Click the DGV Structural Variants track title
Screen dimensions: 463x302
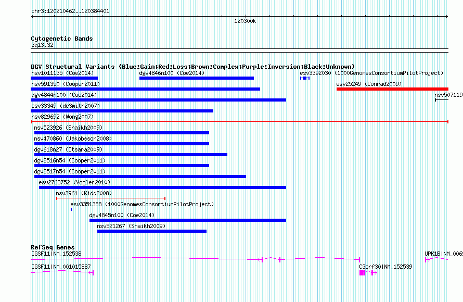coord(193,67)
